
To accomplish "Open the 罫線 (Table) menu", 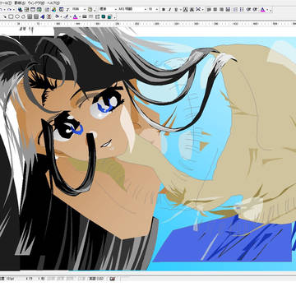I will coord(20,3).
